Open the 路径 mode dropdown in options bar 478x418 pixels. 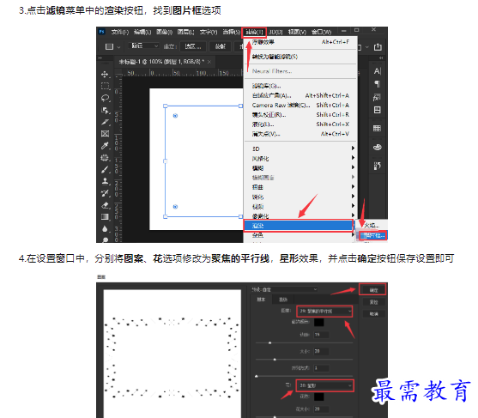click(143, 46)
